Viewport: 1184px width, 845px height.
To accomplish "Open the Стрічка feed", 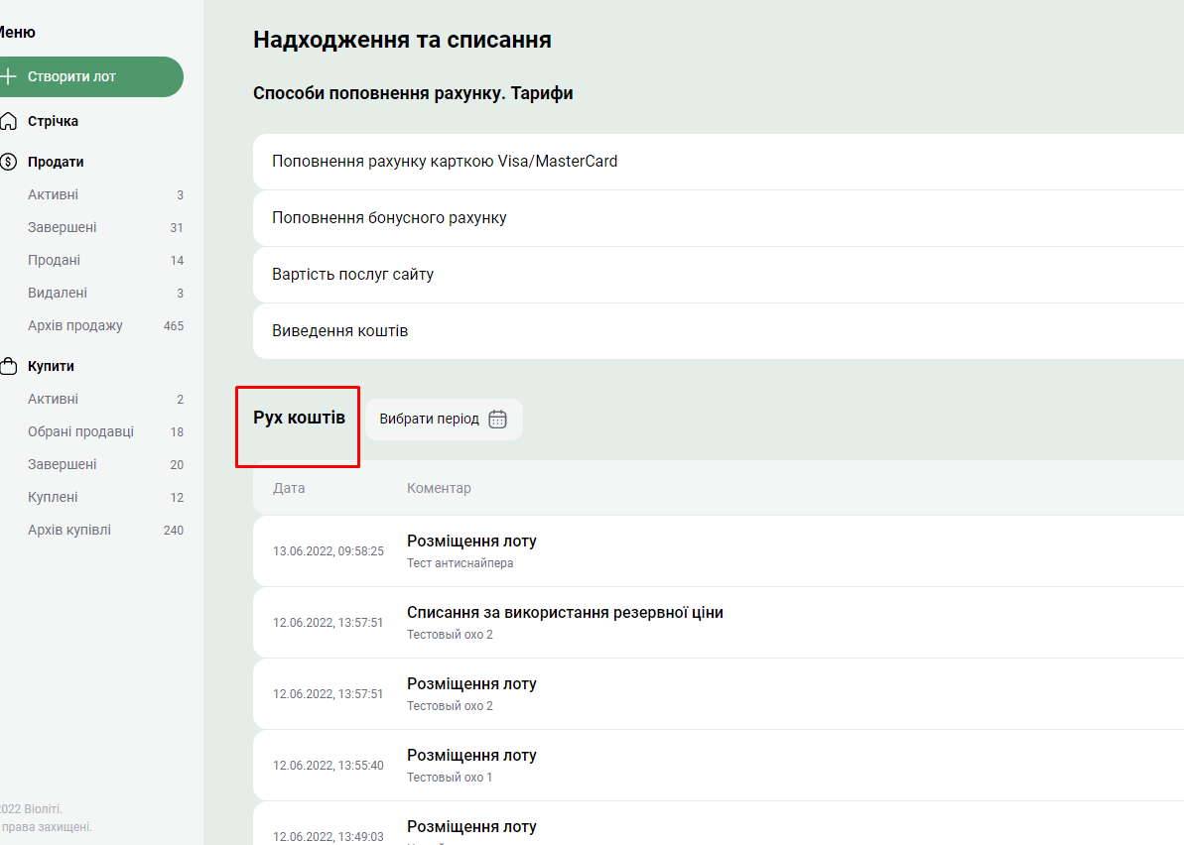I will coord(53,121).
